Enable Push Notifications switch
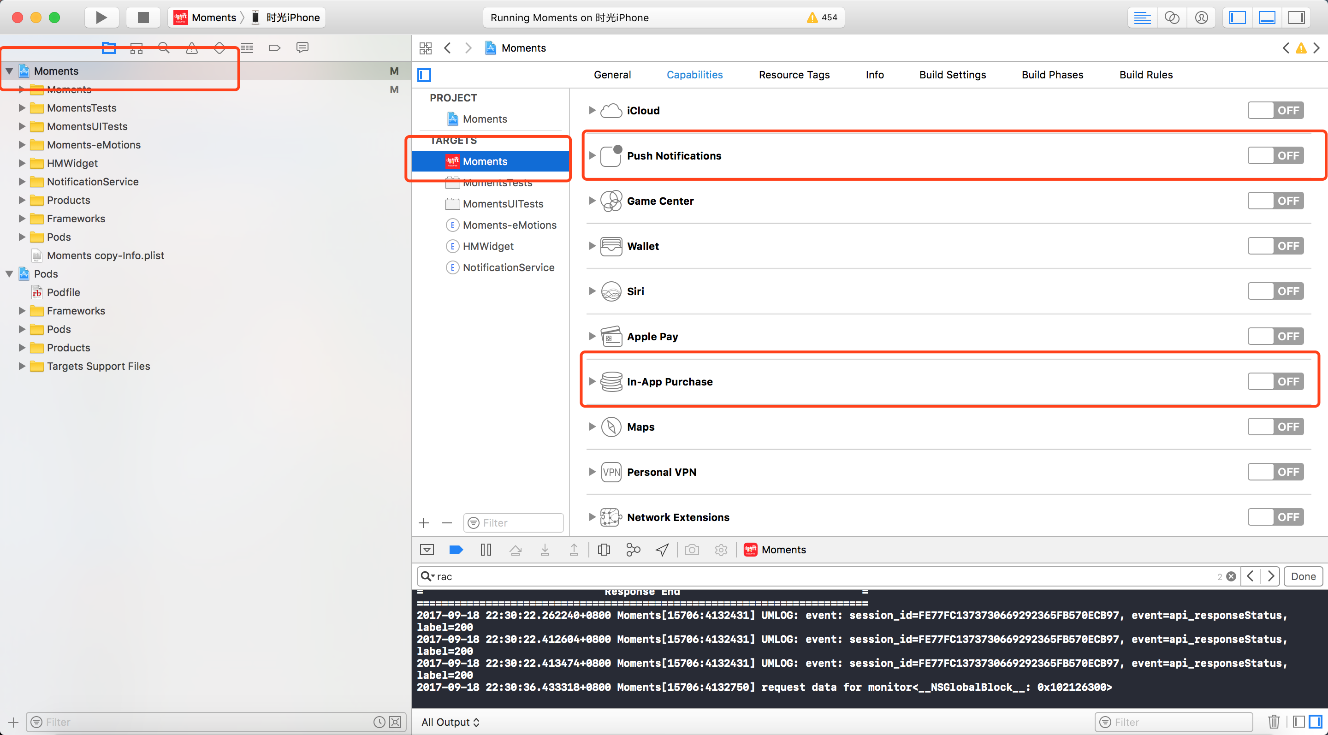1328x735 pixels. click(x=1275, y=156)
